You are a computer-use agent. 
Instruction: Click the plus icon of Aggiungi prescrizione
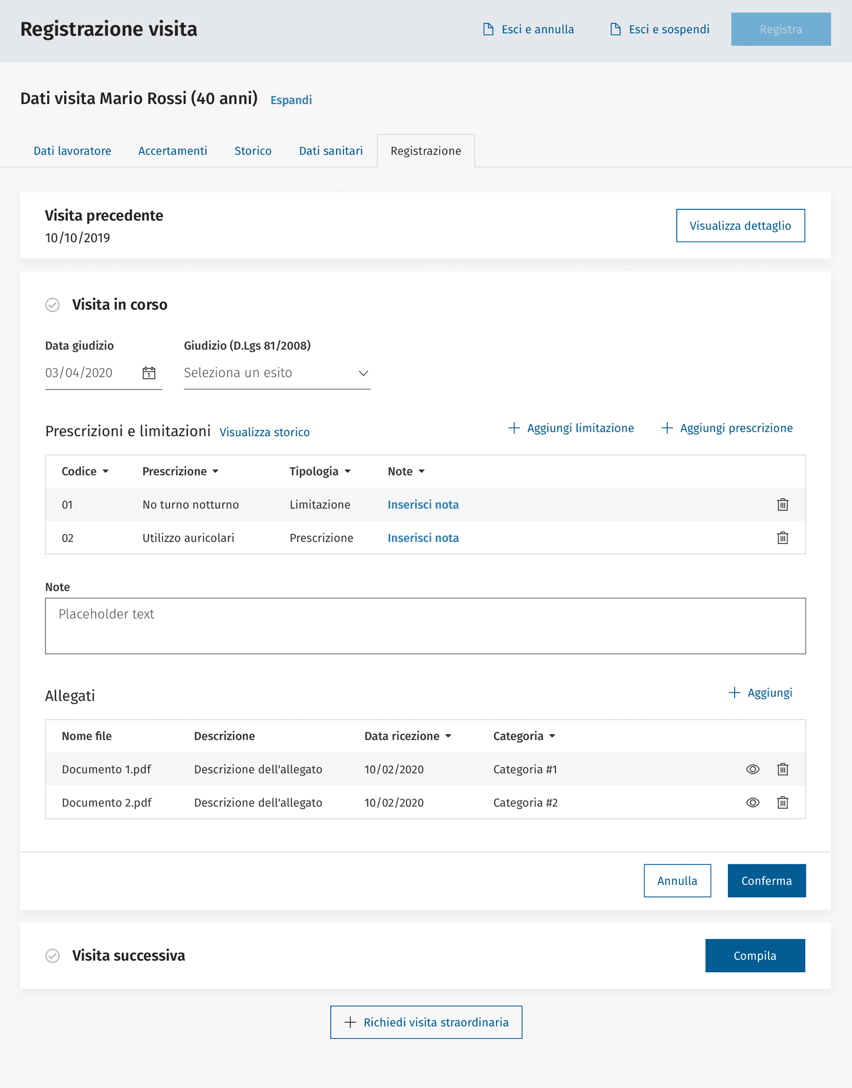[x=667, y=428]
